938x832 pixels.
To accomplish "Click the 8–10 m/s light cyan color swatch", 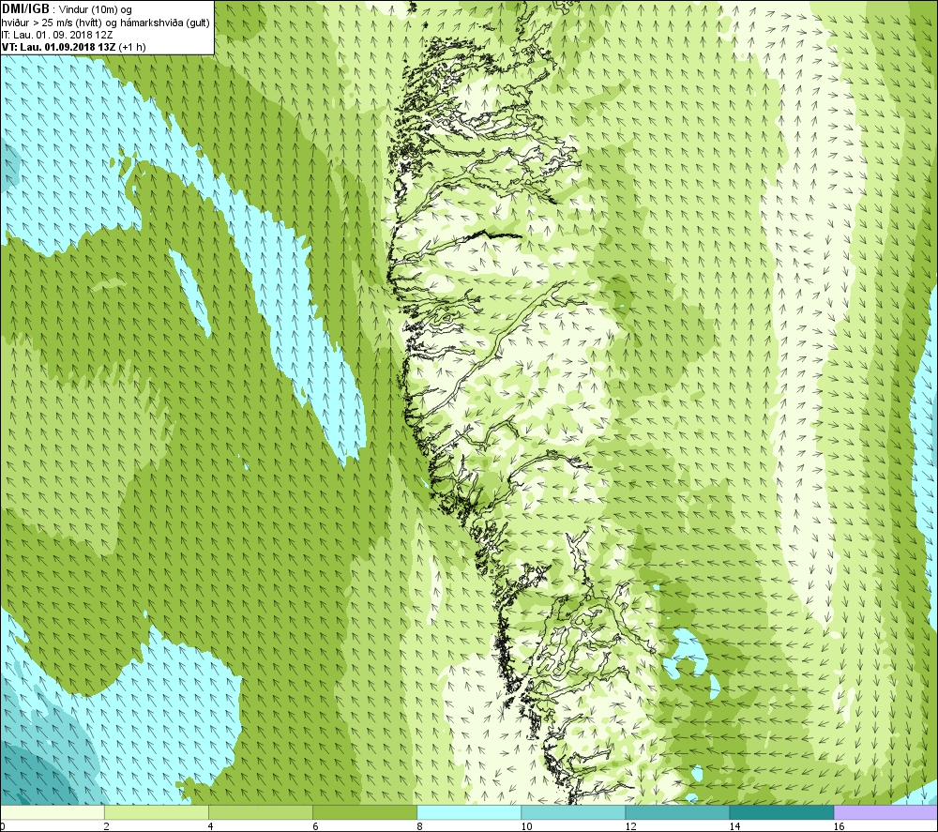I will (x=468, y=812).
